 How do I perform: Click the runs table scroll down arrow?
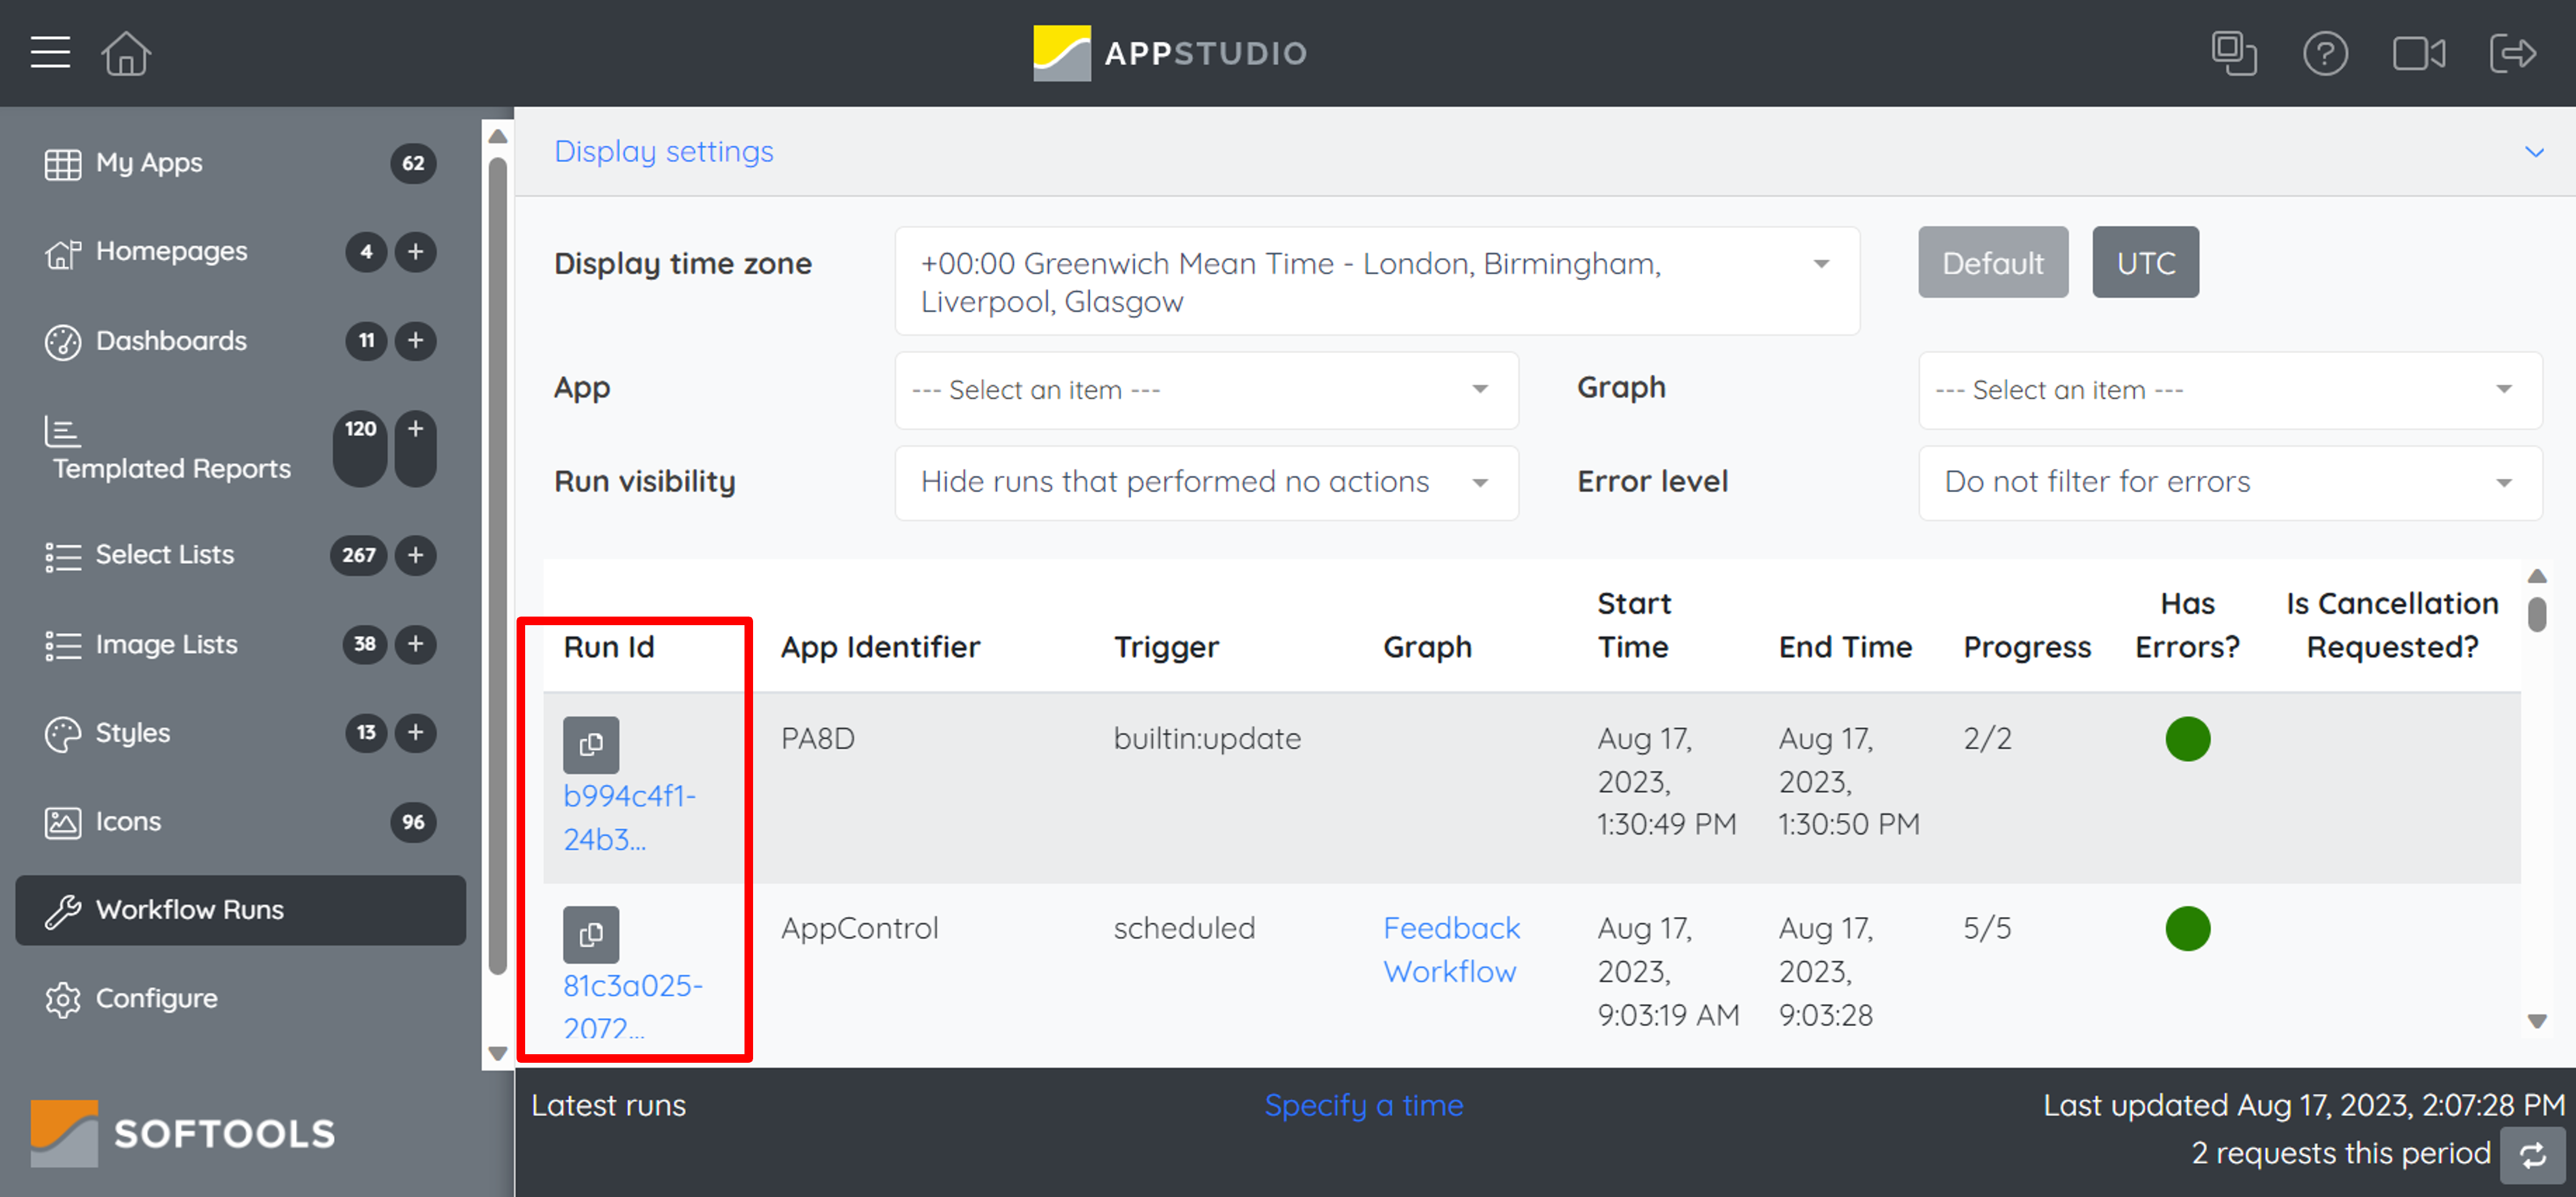coord(2537,1021)
